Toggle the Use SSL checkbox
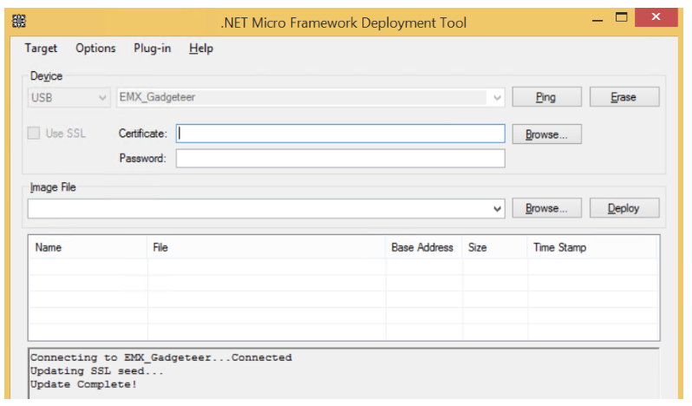 pos(34,134)
